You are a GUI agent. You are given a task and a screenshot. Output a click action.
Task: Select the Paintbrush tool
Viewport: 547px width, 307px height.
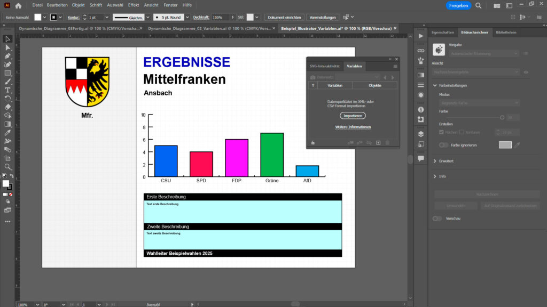point(7,82)
